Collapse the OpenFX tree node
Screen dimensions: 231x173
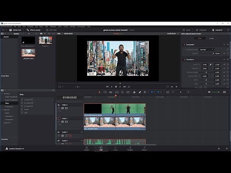2,110
